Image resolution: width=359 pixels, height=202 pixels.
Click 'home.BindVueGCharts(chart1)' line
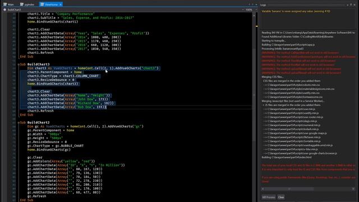[53, 22]
